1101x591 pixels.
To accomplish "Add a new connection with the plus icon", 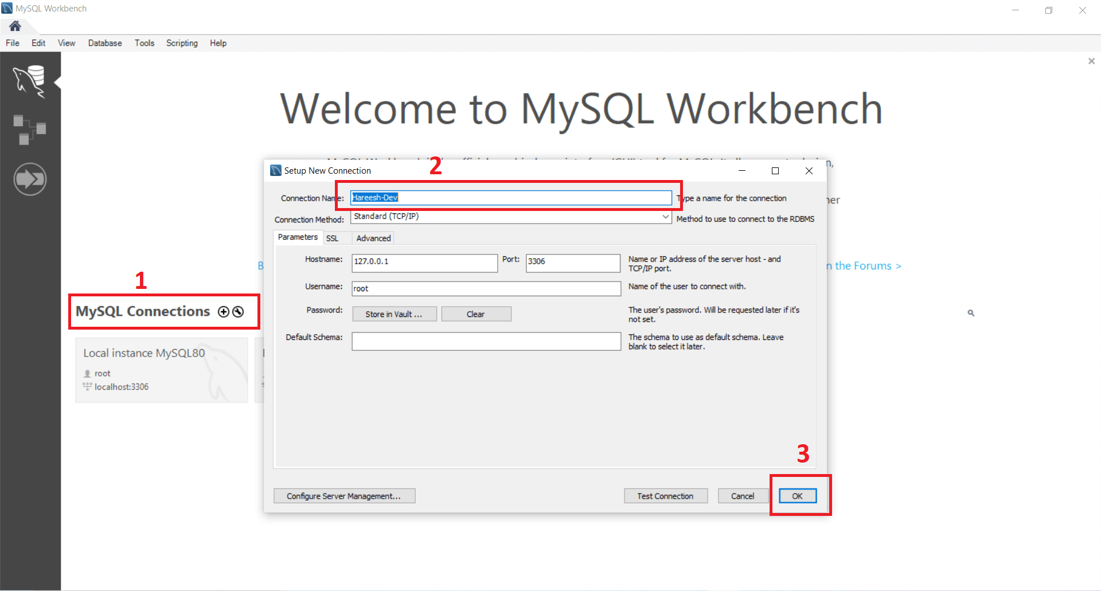I will tap(224, 311).
